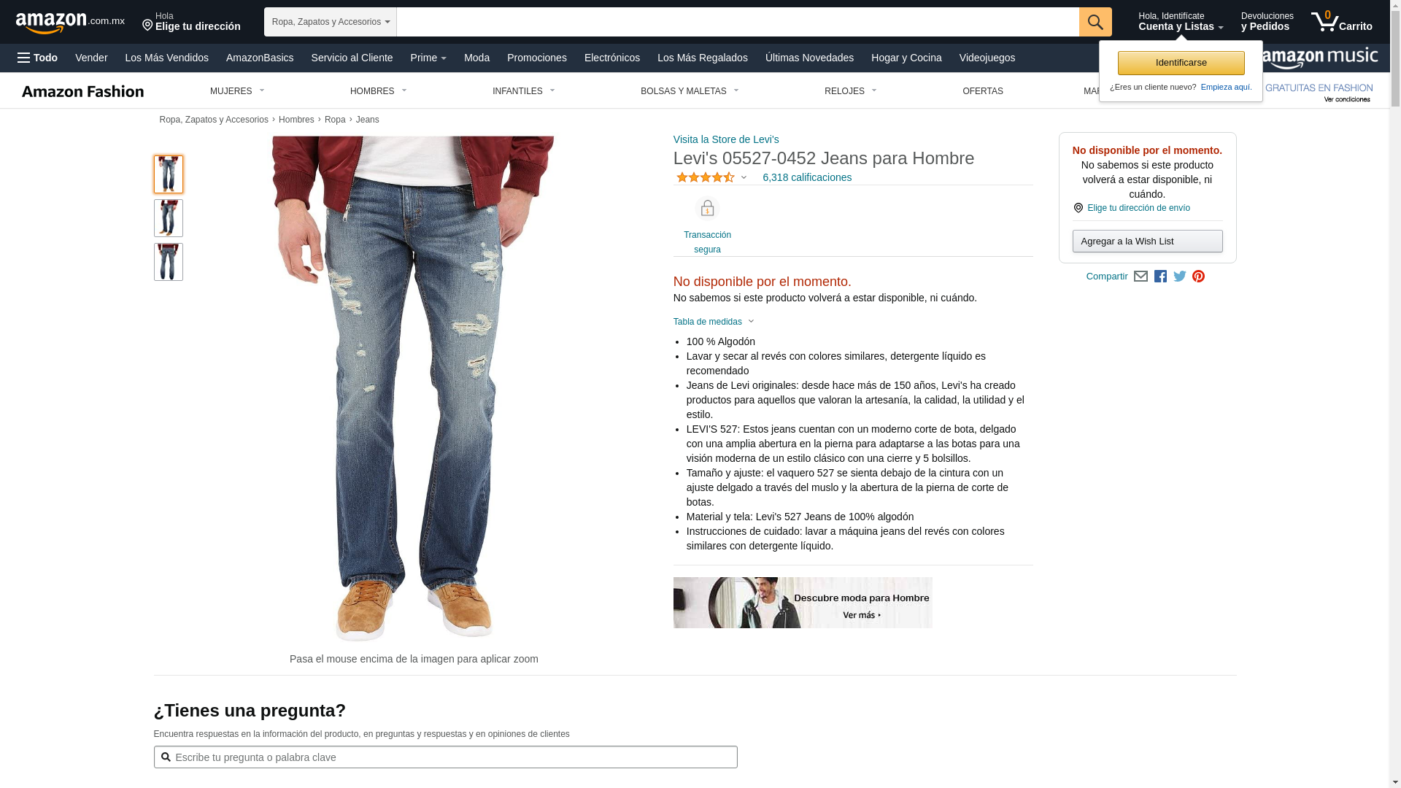Image resolution: width=1401 pixels, height=788 pixels.
Task: Focus the question search input field
Action: pos(445,757)
